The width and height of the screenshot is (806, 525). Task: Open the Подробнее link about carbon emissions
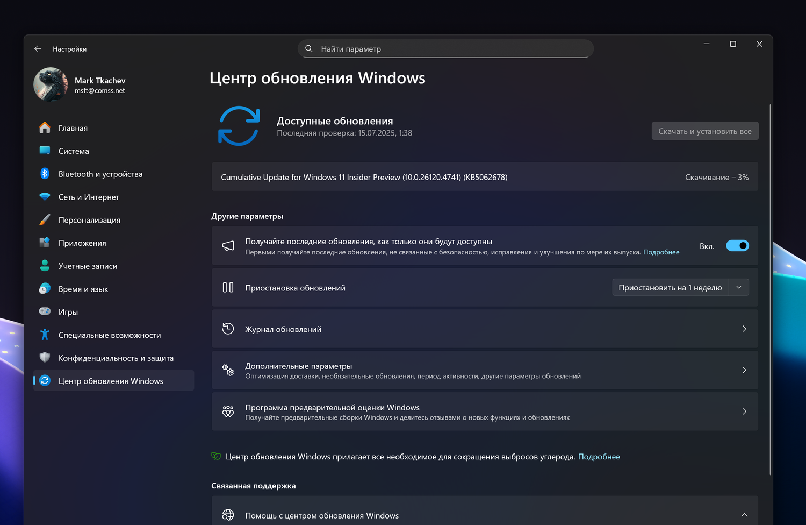pyautogui.click(x=599, y=457)
